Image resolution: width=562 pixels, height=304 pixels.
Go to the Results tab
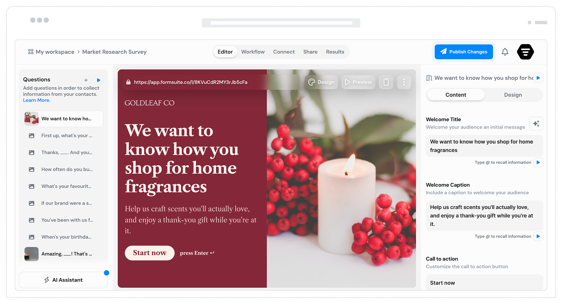[335, 52]
